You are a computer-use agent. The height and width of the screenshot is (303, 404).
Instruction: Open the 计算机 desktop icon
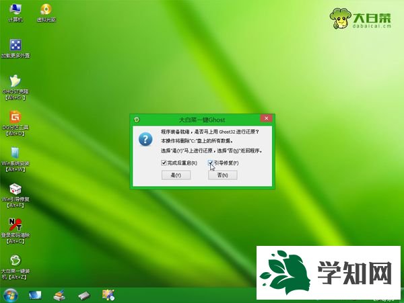15,13
